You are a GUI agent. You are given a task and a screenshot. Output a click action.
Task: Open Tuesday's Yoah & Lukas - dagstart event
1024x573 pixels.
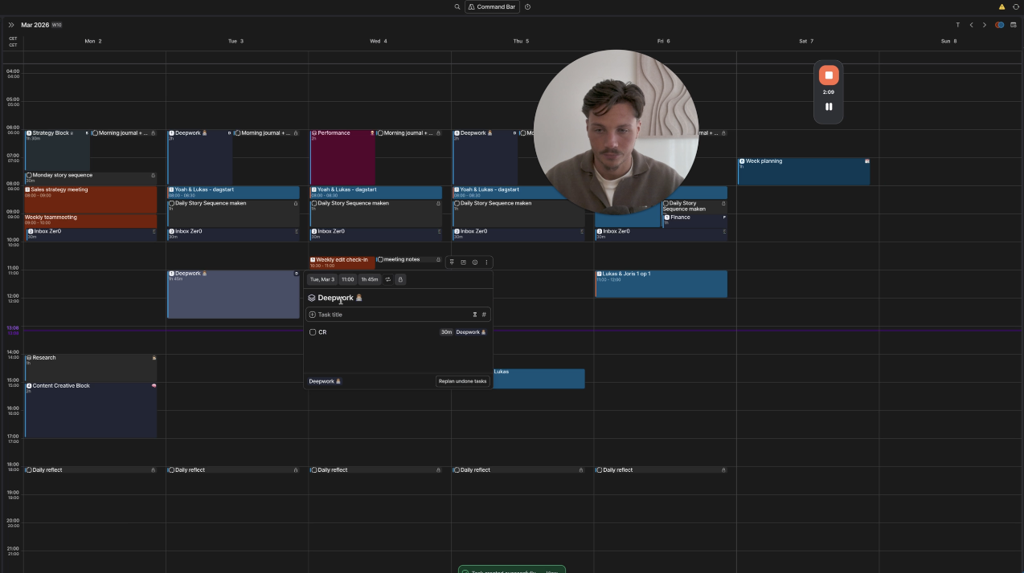233,193
